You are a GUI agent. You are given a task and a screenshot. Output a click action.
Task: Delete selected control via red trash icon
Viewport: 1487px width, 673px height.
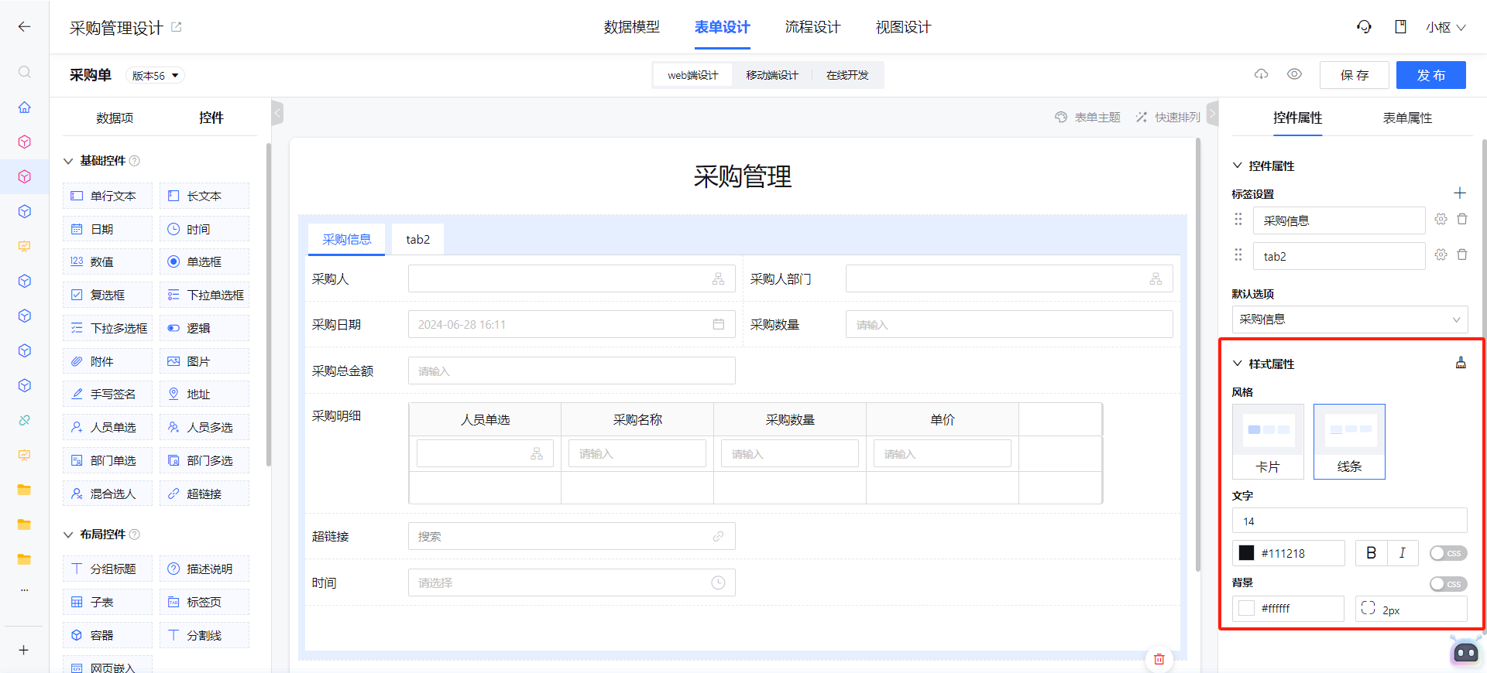(1159, 659)
